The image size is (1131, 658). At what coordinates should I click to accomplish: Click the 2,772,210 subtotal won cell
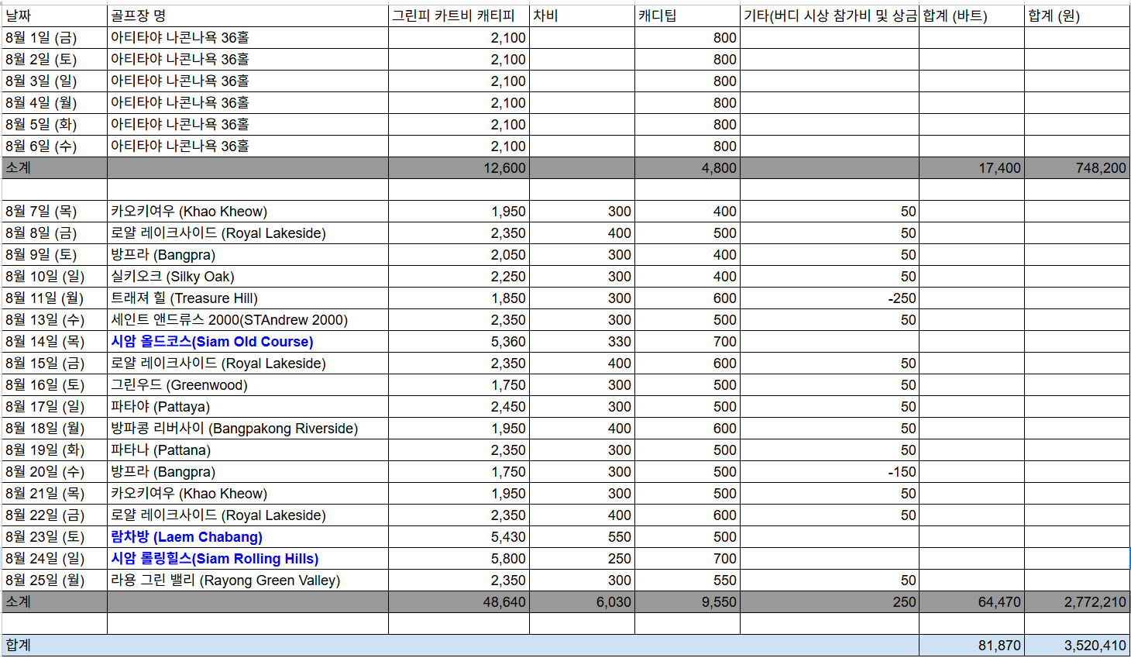click(1076, 602)
